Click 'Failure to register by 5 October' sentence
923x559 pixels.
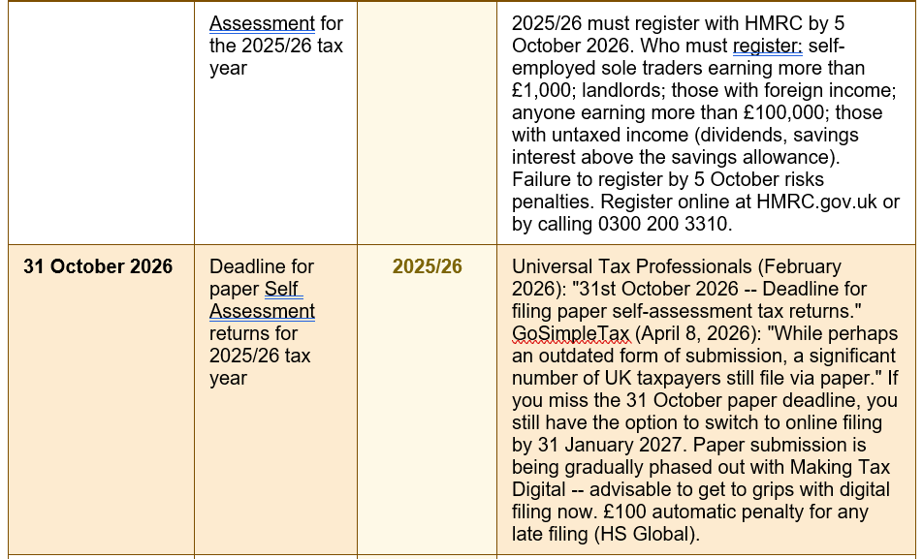click(x=667, y=179)
